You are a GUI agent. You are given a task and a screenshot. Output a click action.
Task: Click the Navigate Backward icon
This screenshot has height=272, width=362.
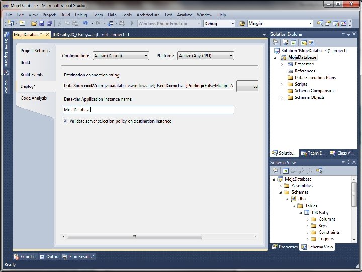111,23
